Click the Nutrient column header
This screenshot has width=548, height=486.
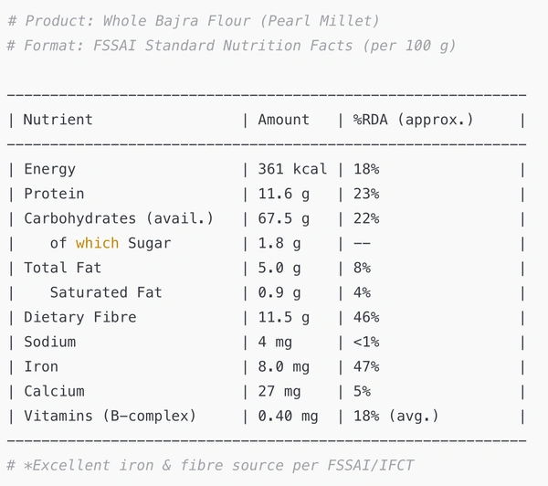tap(58, 120)
